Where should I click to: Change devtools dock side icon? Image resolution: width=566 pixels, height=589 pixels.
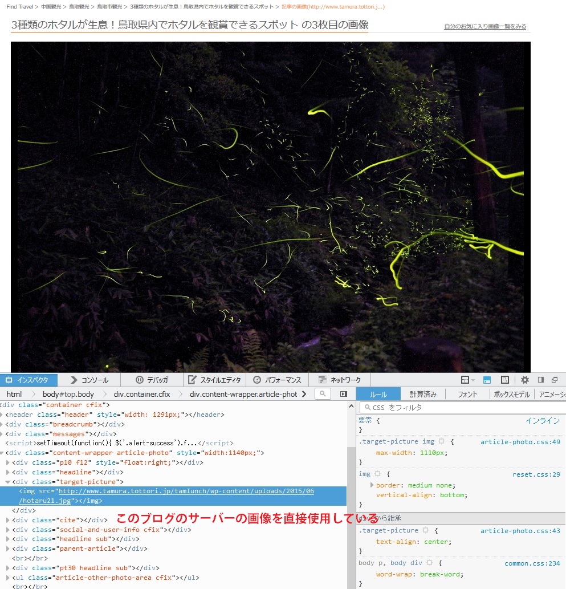pos(541,380)
